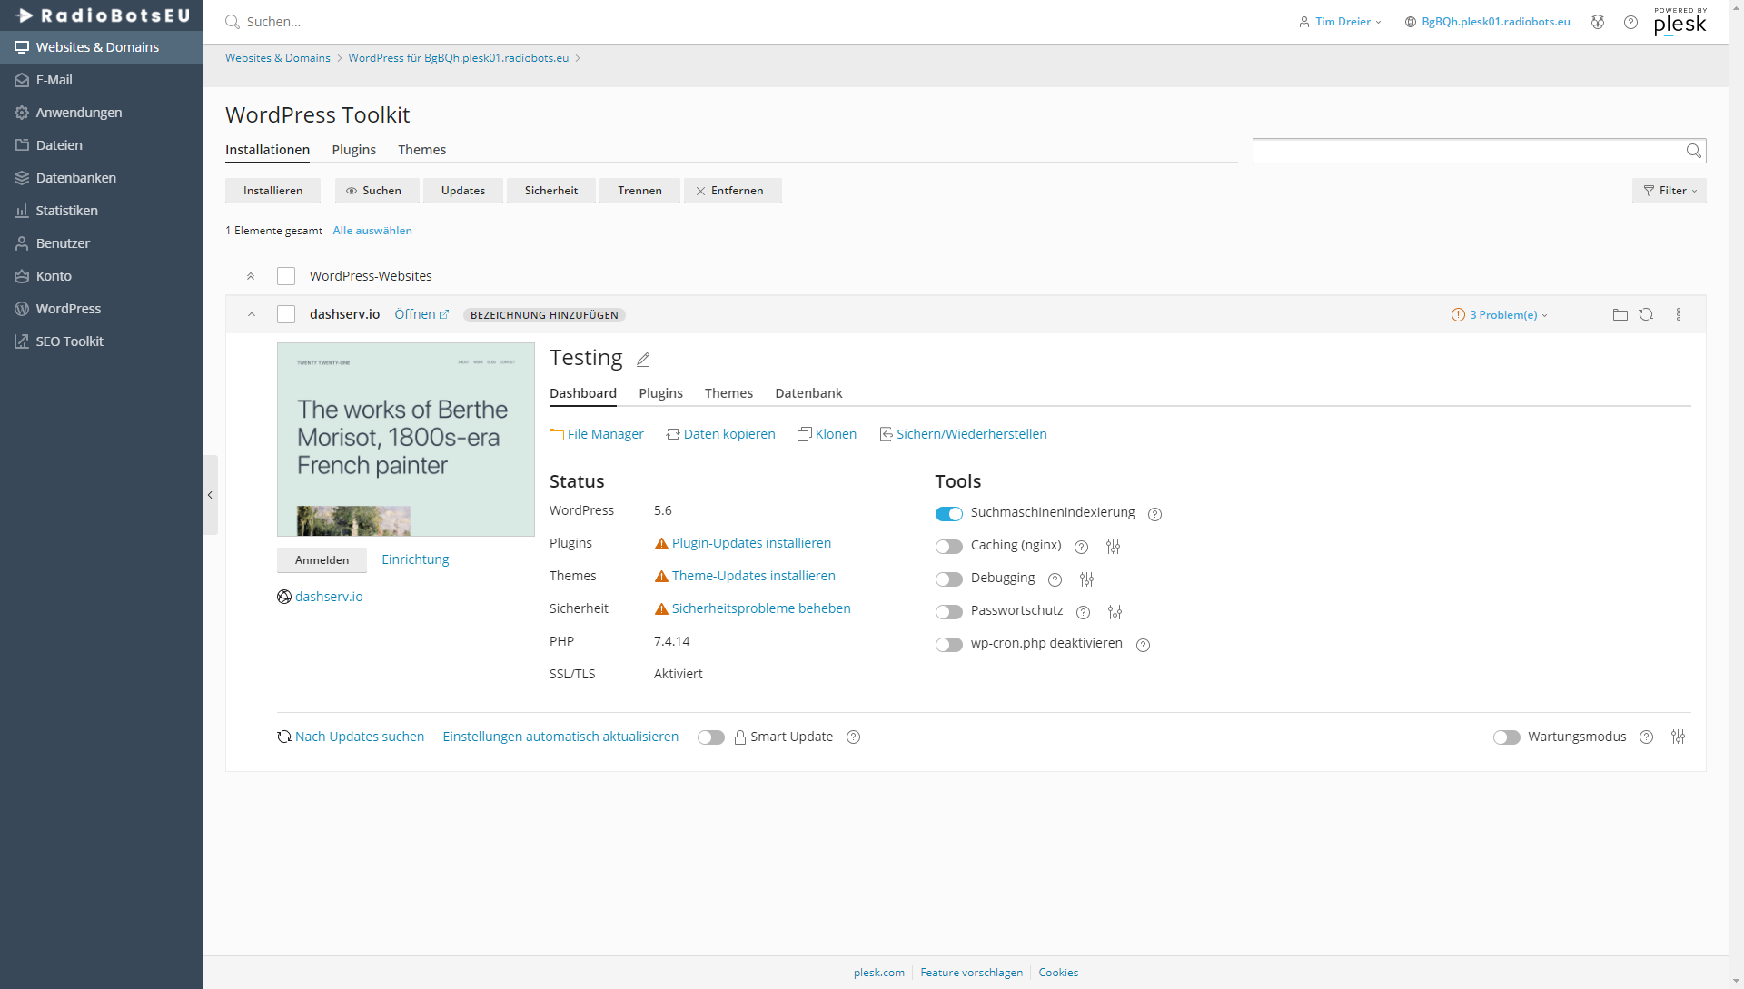1744x989 pixels.
Task: Check the WordPress-Websites checkbox
Action: pyautogui.click(x=286, y=276)
